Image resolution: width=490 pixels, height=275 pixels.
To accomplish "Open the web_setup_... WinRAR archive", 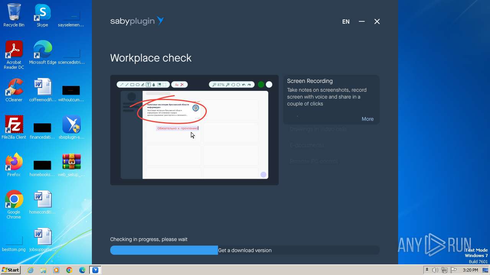I will (x=71, y=165).
